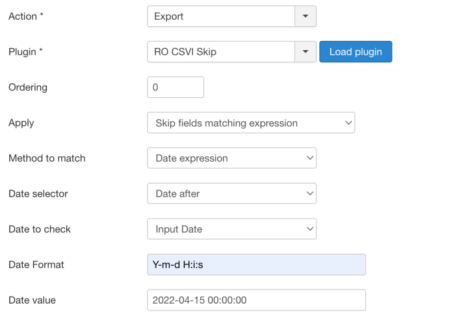Click the Load plugin button

[356, 52]
